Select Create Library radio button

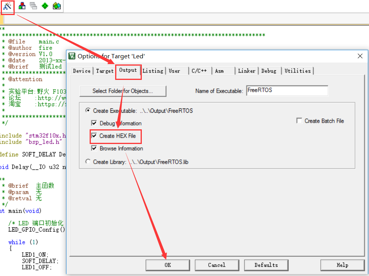click(x=88, y=162)
